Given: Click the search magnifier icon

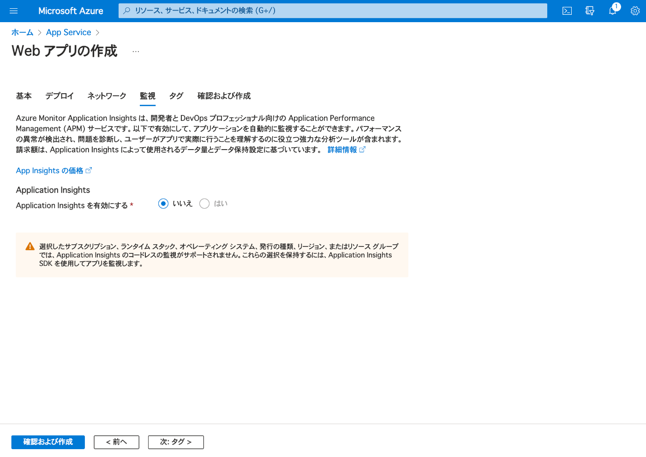Looking at the screenshot, I should click(x=126, y=10).
